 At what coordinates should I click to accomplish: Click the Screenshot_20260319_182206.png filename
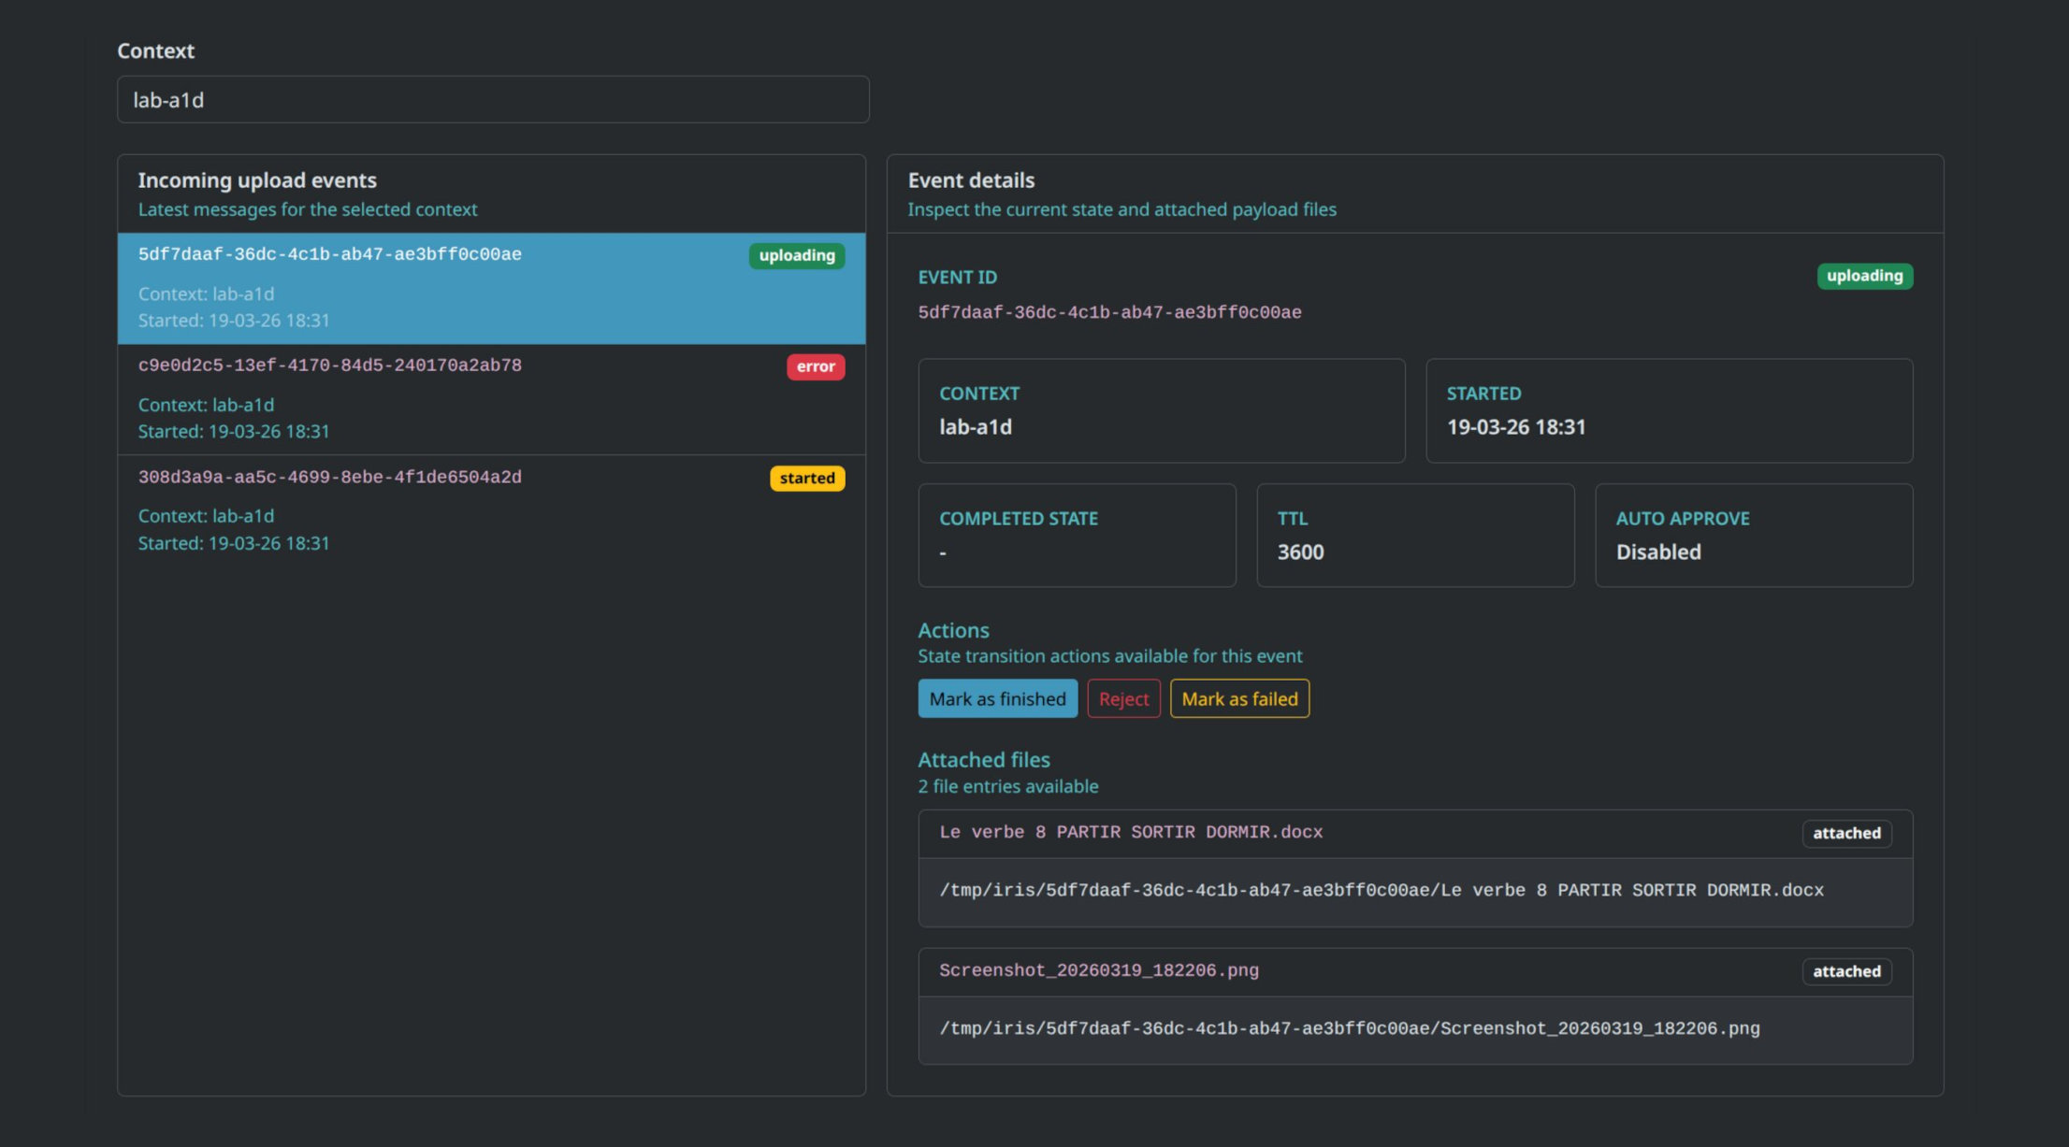(x=1099, y=970)
